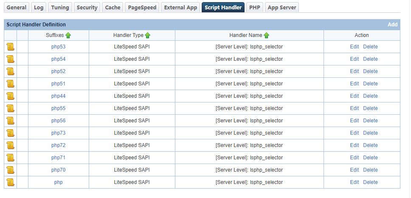Switch to the General tab
411x198 pixels.
(x=17, y=7)
